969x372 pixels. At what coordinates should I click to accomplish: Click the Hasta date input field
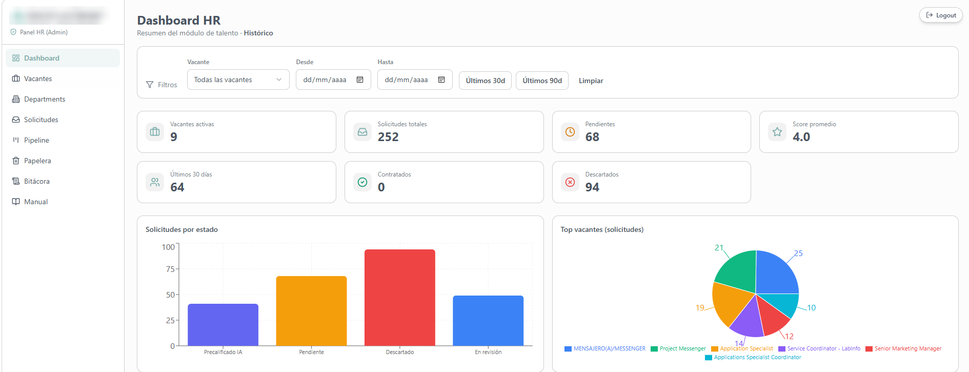tap(415, 80)
